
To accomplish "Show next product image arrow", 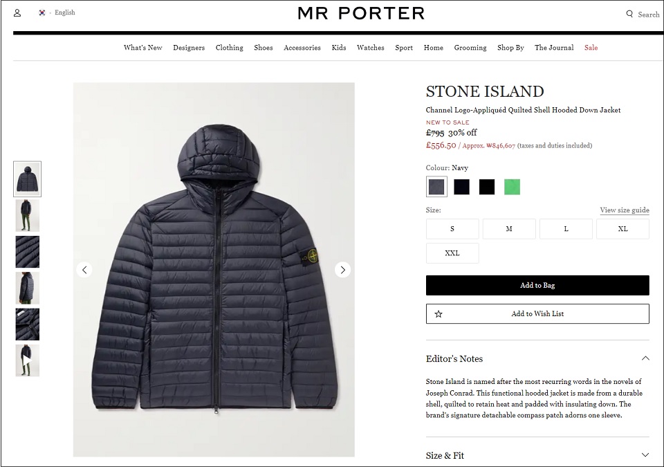I will click(x=342, y=270).
